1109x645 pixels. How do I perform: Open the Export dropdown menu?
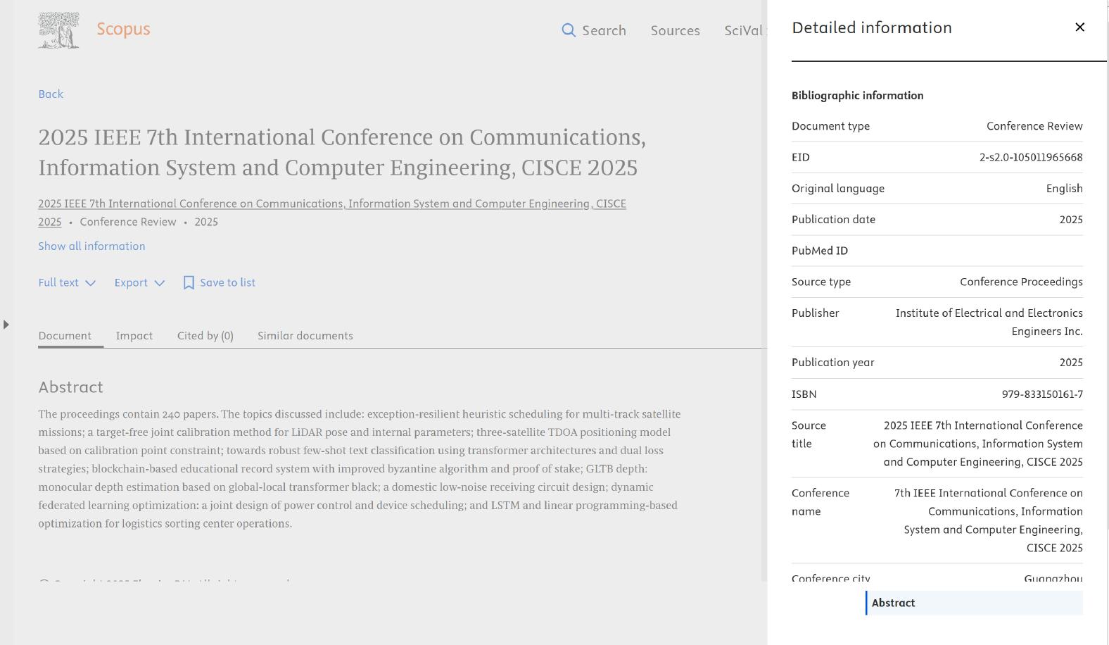[x=139, y=283]
